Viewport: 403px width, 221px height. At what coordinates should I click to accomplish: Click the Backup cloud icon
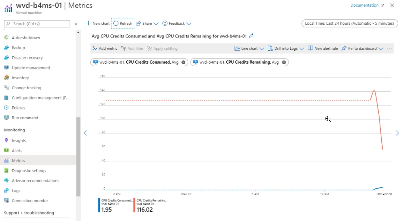(6, 47)
